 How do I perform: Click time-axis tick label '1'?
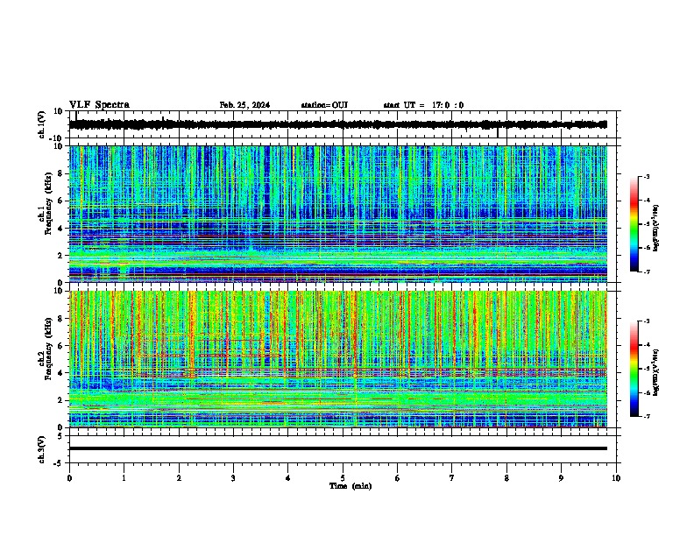[124, 478]
